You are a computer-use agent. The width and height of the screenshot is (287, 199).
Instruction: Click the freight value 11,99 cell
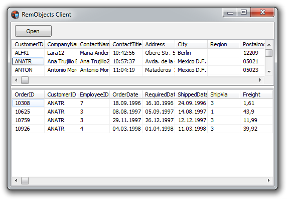256,120
